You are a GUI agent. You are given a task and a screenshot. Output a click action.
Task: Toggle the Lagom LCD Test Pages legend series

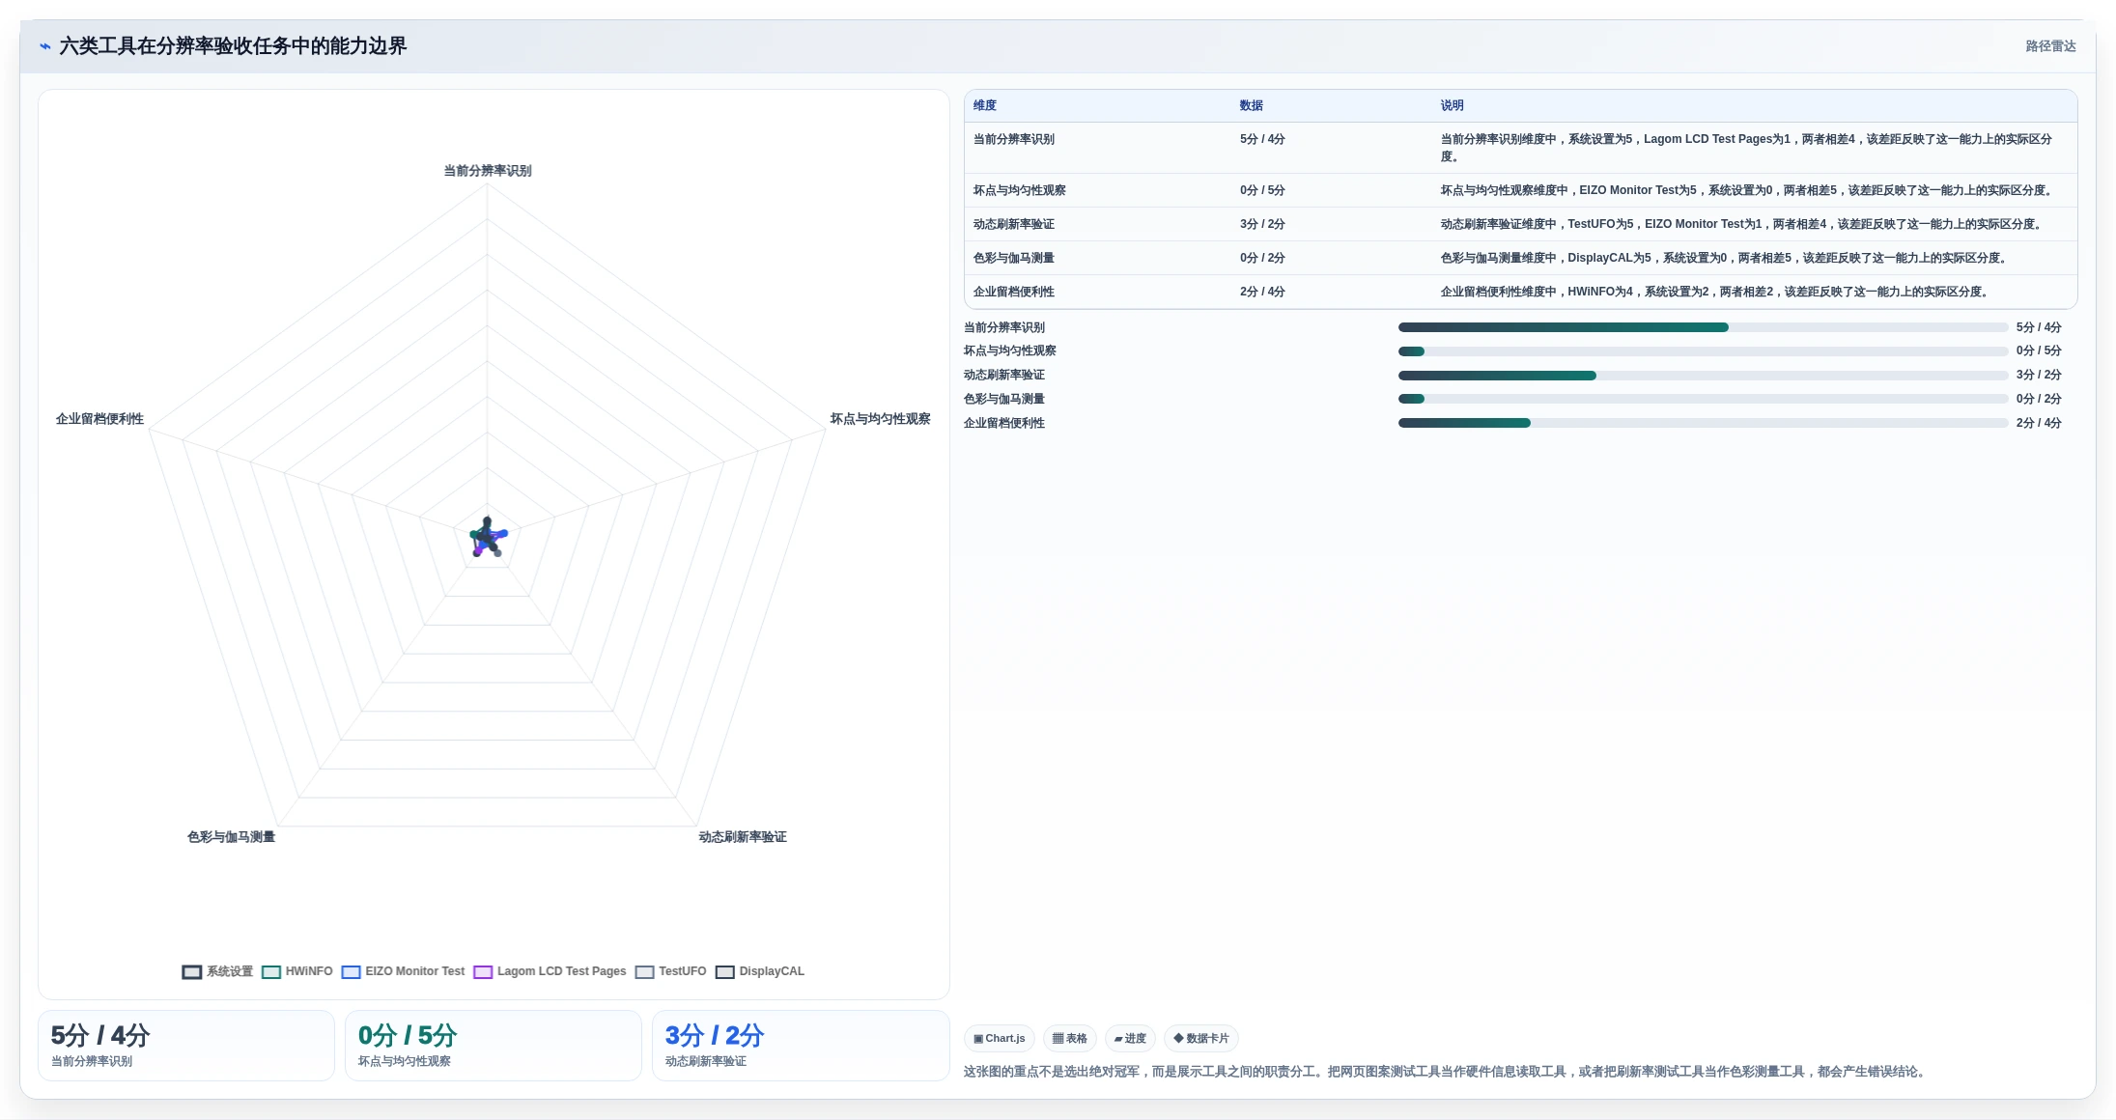[550, 971]
